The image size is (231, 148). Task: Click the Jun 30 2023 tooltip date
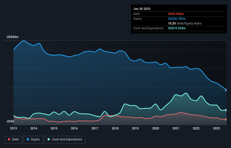(142, 9)
